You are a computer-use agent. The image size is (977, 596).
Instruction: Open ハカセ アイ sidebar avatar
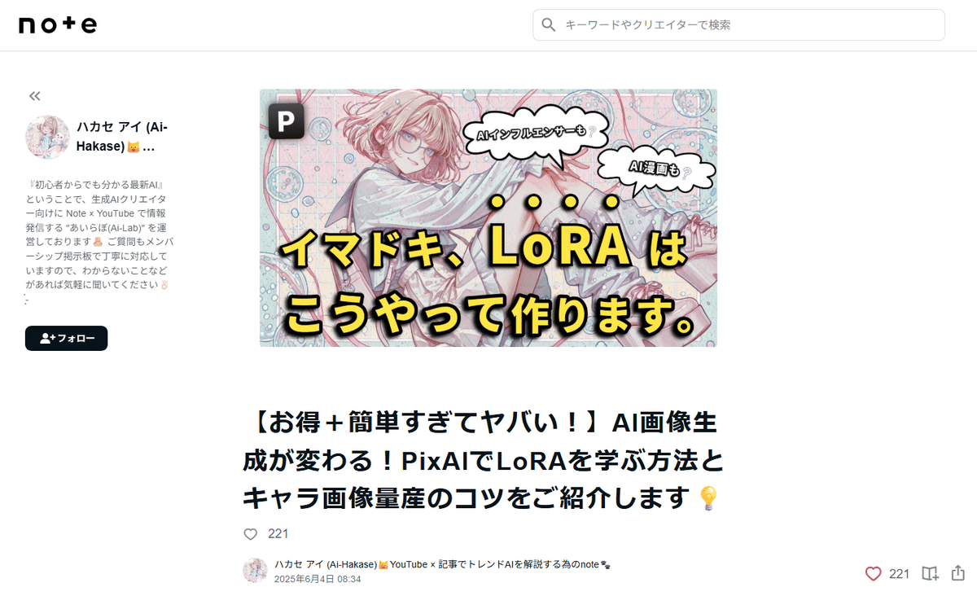pyautogui.click(x=47, y=137)
